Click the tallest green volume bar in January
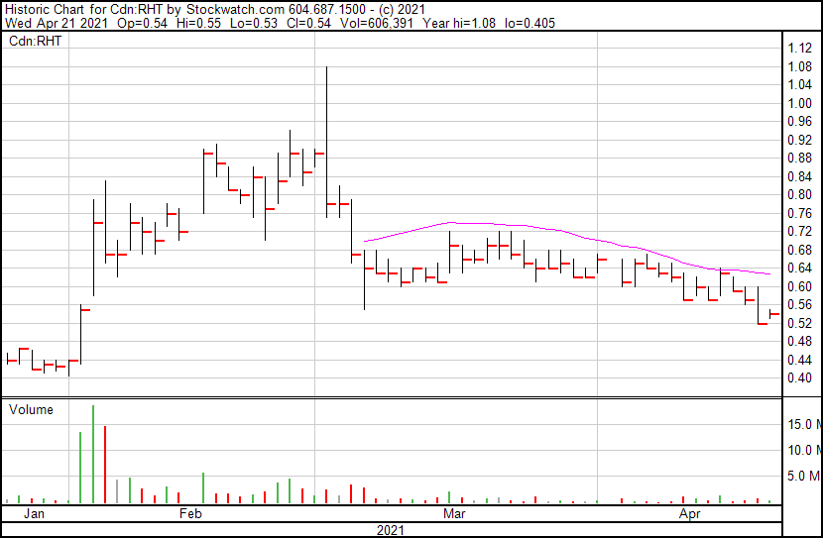This screenshot has width=823, height=538. pos(93,454)
